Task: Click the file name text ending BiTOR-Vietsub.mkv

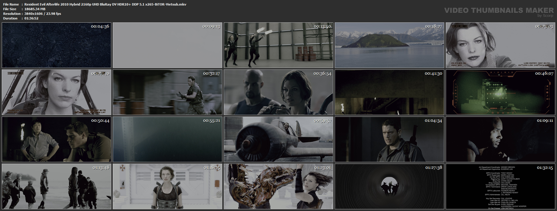Action: (105, 4)
